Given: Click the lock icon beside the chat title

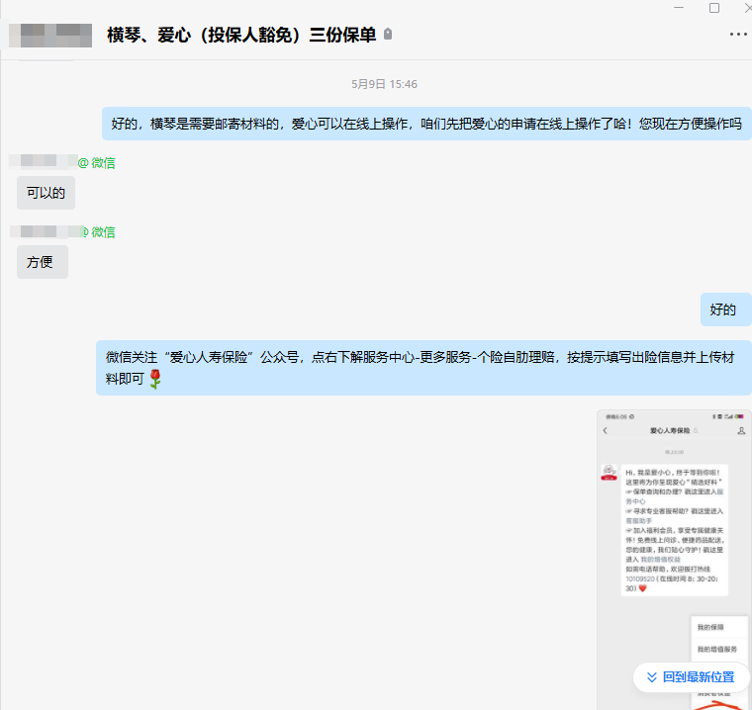Looking at the screenshot, I should pyautogui.click(x=388, y=35).
